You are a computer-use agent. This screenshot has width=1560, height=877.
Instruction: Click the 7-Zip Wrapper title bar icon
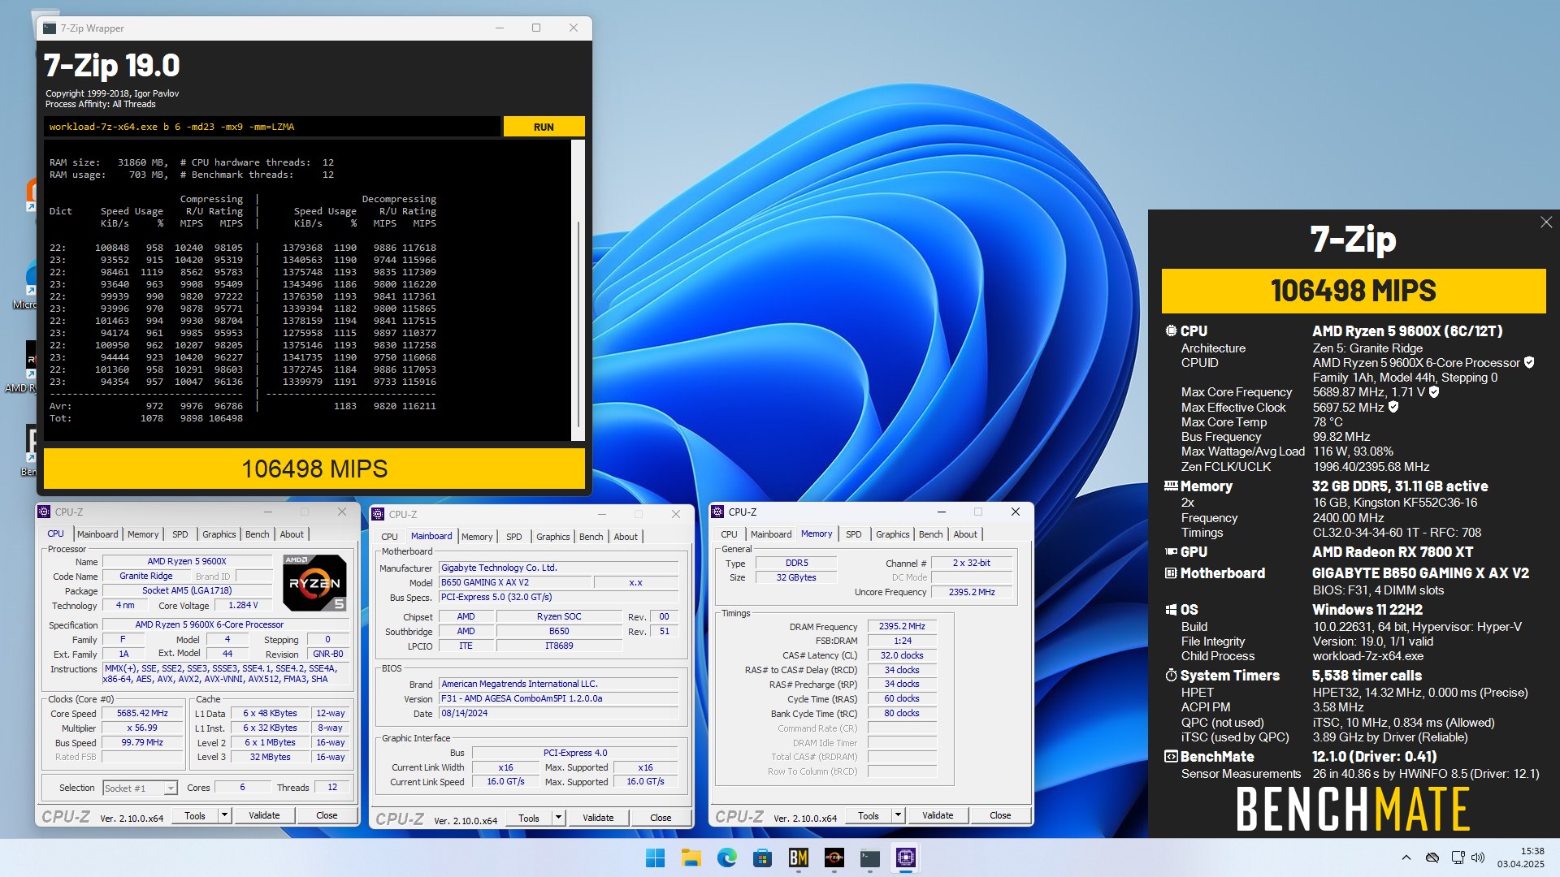tap(50, 28)
